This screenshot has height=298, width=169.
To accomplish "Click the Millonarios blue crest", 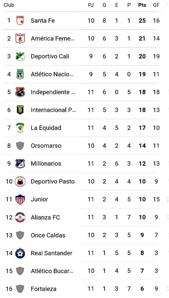I will 20,164.
